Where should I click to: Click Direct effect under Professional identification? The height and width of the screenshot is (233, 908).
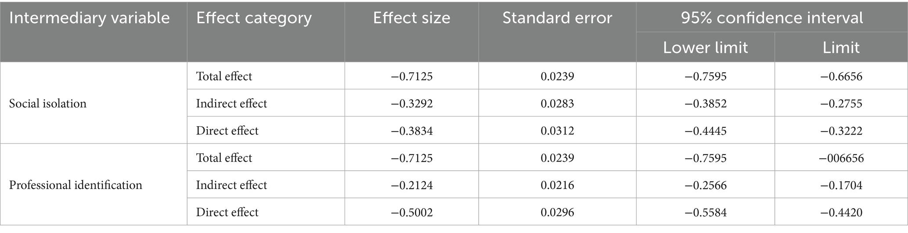point(227,212)
